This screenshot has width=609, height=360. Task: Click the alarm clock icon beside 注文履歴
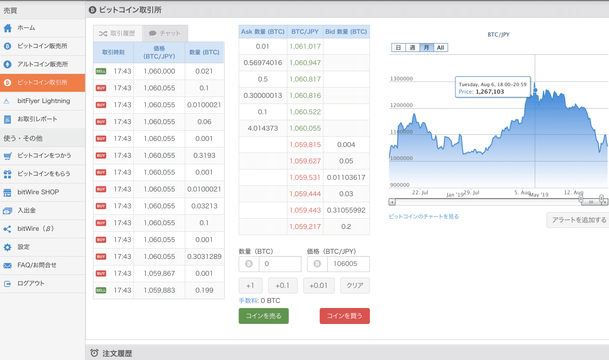[94, 353]
